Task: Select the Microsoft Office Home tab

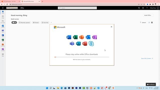Action: 30,1
